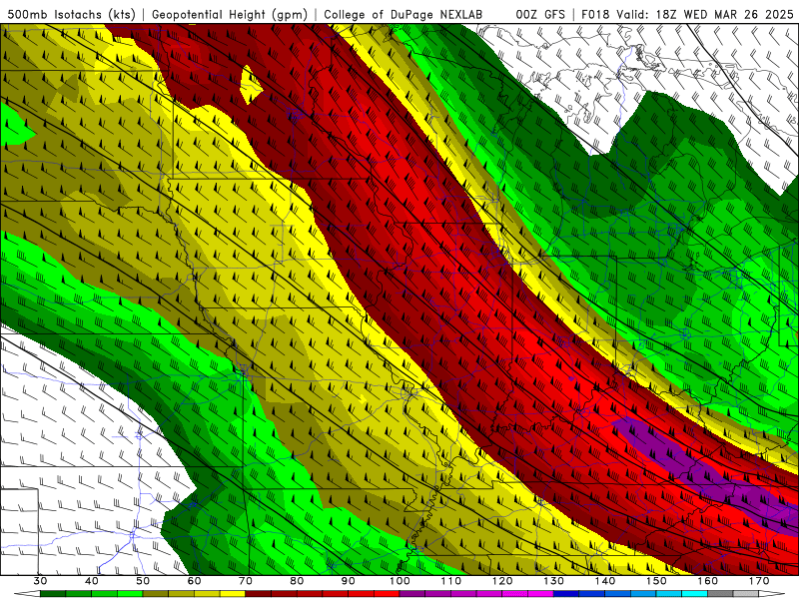
Task: Select the bright green swatch just below 50
Action: click(x=130, y=594)
